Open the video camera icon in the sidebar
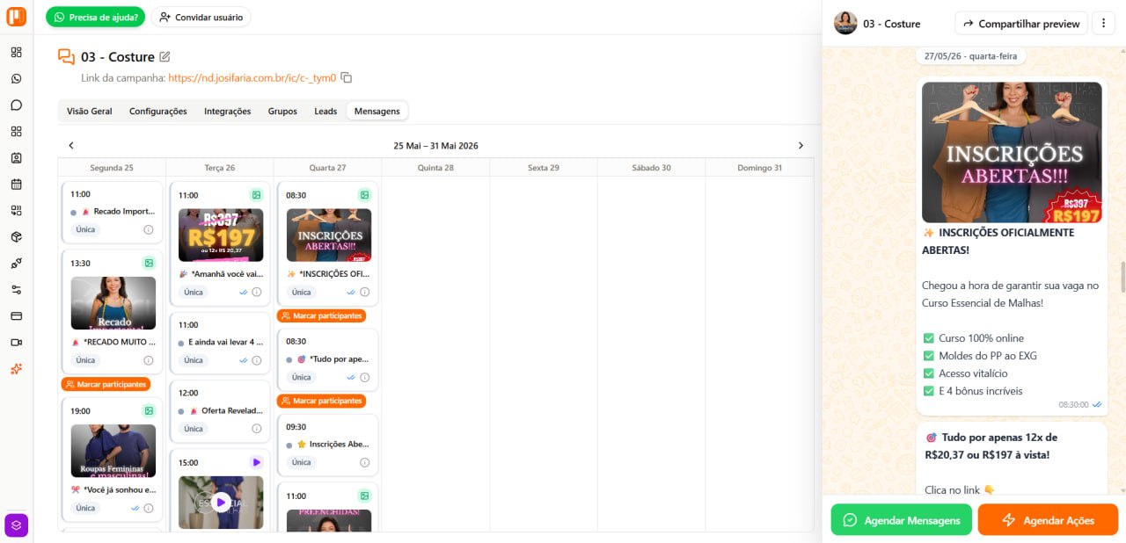 [x=16, y=342]
